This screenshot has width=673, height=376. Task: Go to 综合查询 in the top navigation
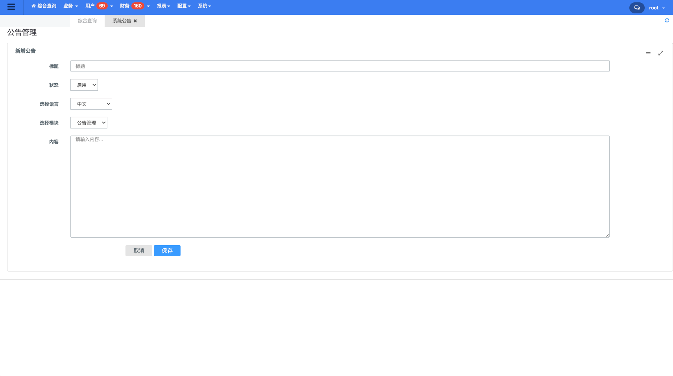[44, 6]
